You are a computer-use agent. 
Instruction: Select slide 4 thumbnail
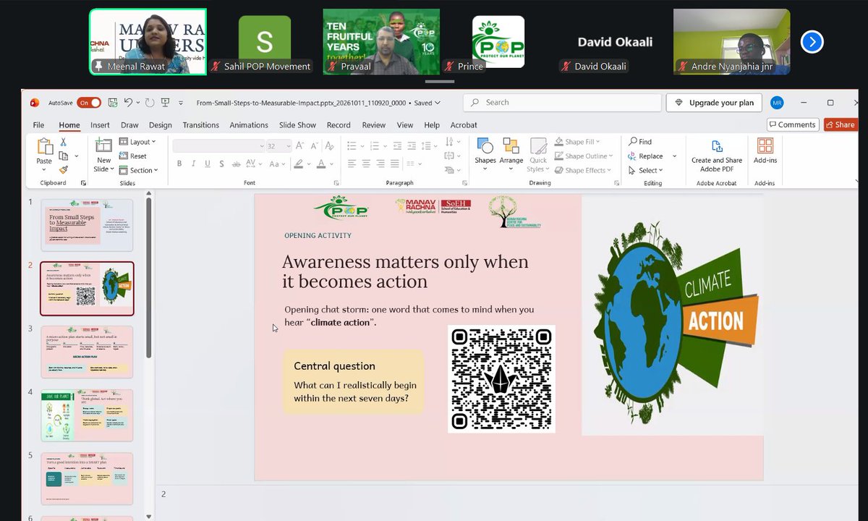click(87, 415)
